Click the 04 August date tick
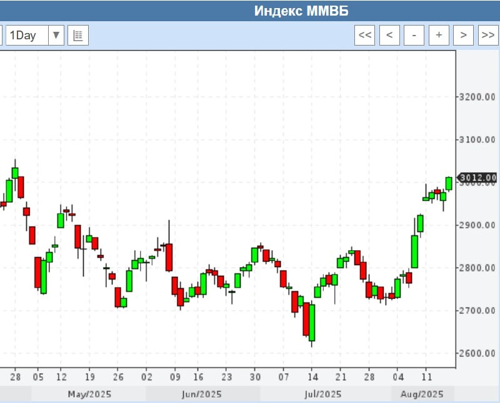500x403 pixels. coord(398,377)
